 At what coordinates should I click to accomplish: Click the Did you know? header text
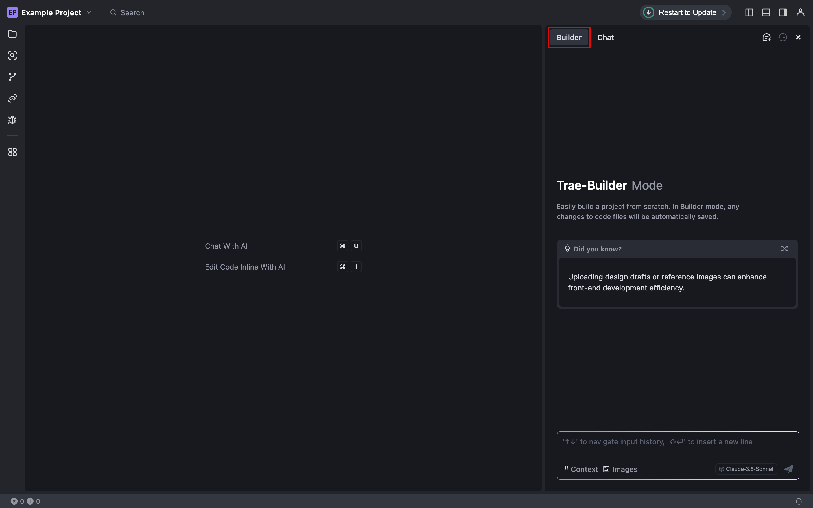(597, 249)
